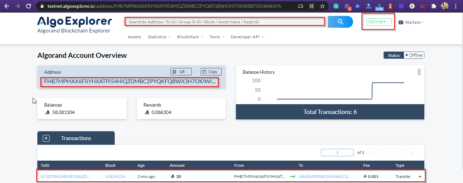Expand the LY3255MO4EVP3JSS2D transaction row chevron
463x183 pixels.
[x=420, y=177]
